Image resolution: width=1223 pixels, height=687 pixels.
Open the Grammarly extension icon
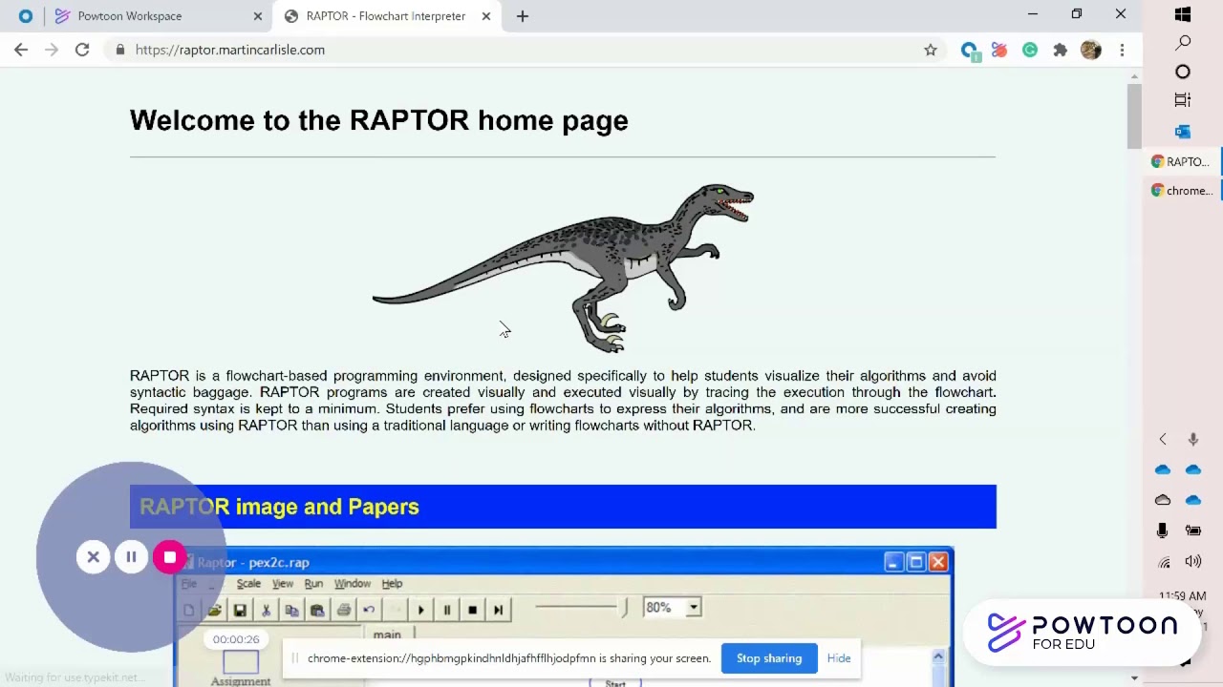point(1030,50)
